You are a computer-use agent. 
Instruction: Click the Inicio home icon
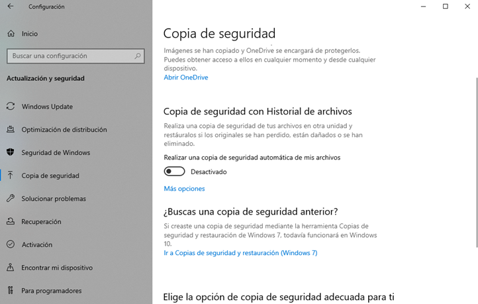point(11,33)
